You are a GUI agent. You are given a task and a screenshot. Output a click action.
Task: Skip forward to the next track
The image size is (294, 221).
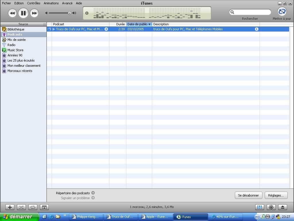34,13
